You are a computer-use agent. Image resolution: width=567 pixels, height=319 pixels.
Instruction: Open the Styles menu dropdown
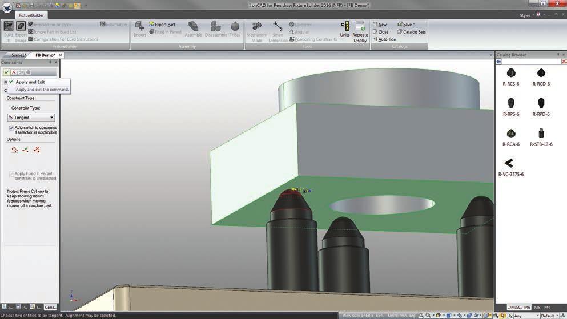coord(526,15)
